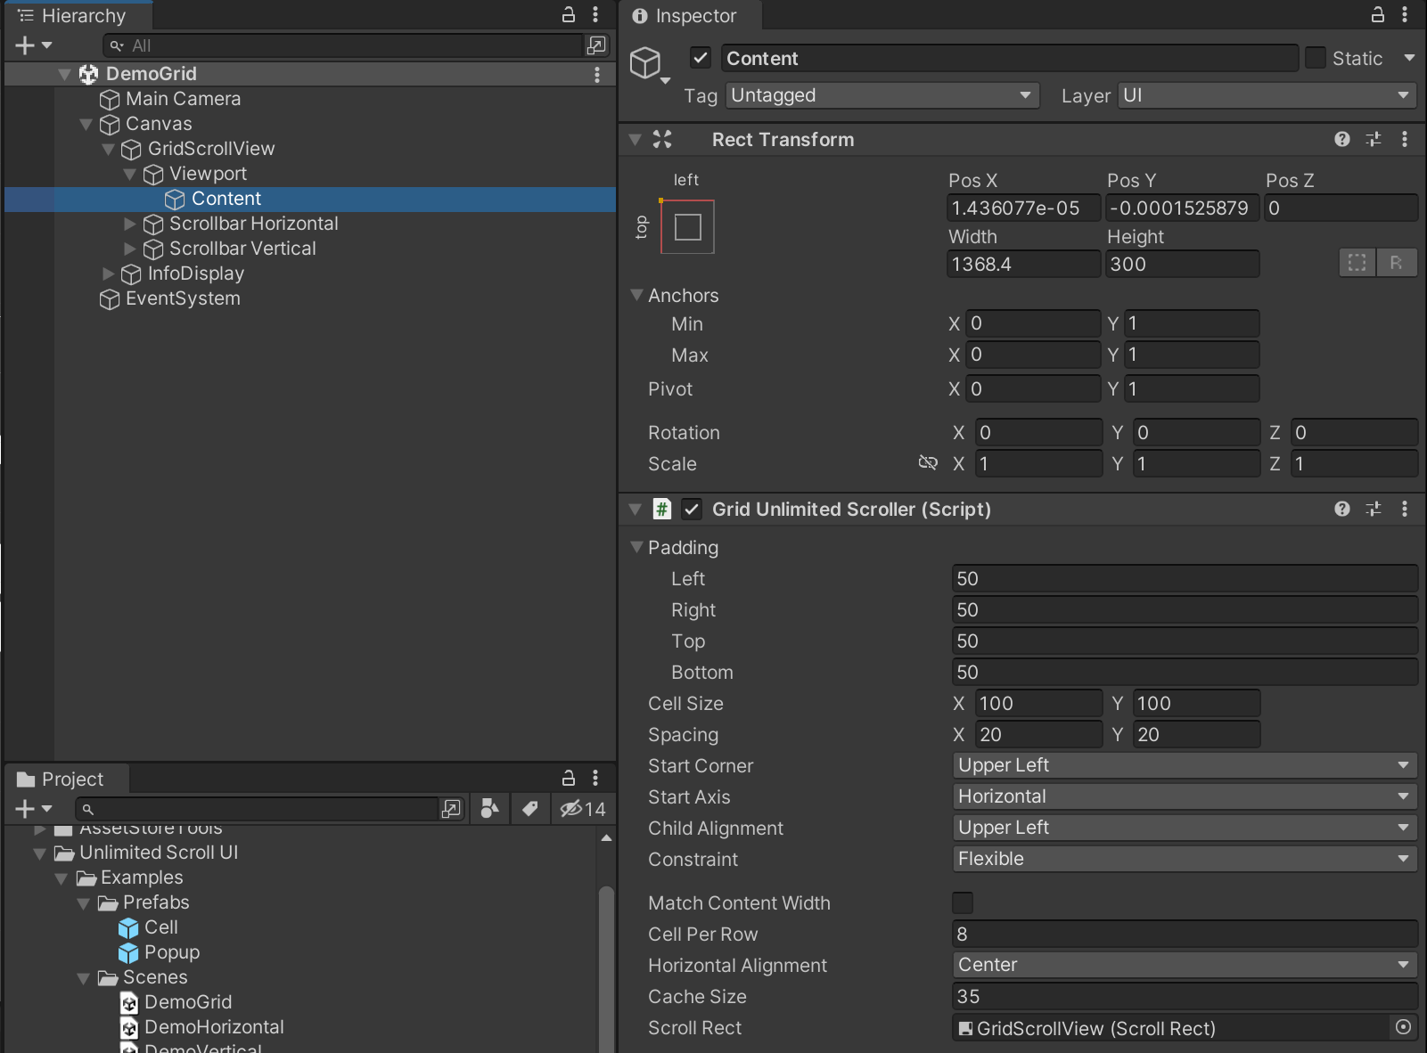The image size is (1427, 1053).
Task: Toggle the Content object active checkbox
Action: pos(701,58)
